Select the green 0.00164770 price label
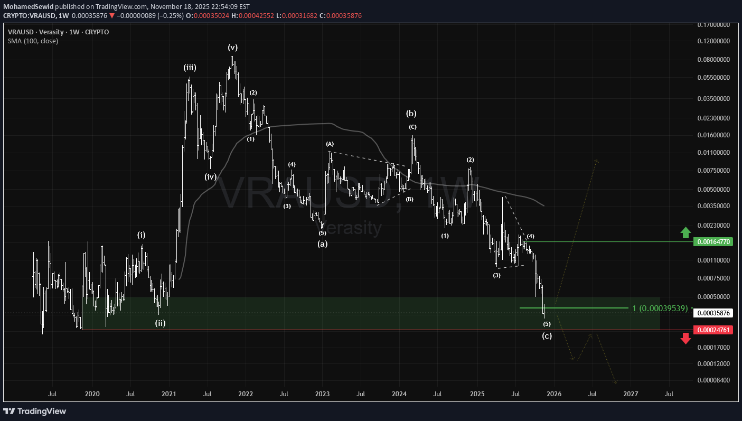Viewport: 742px width, 421px height. pos(713,242)
